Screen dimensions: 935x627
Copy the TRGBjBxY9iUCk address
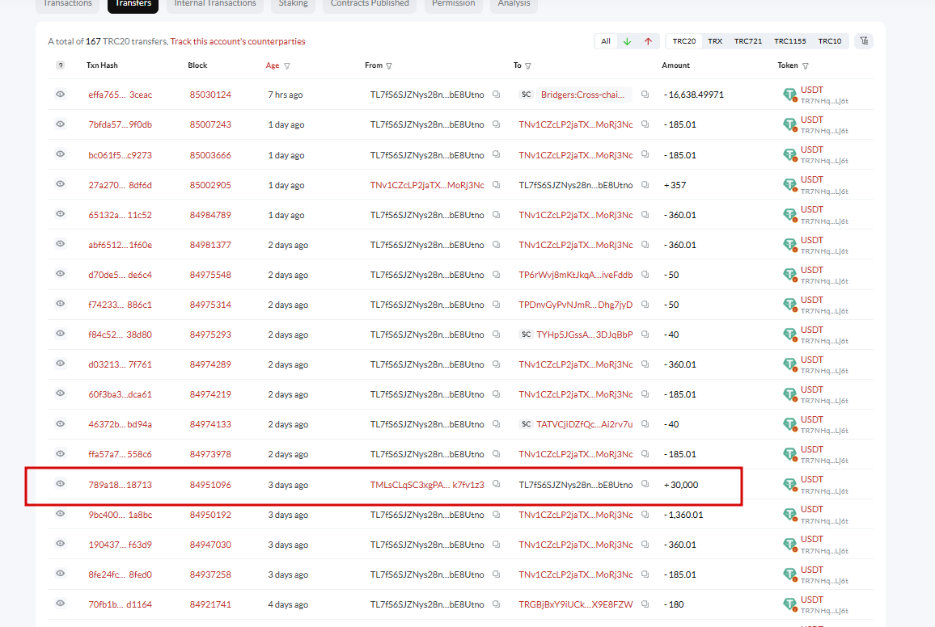[645, 604]
